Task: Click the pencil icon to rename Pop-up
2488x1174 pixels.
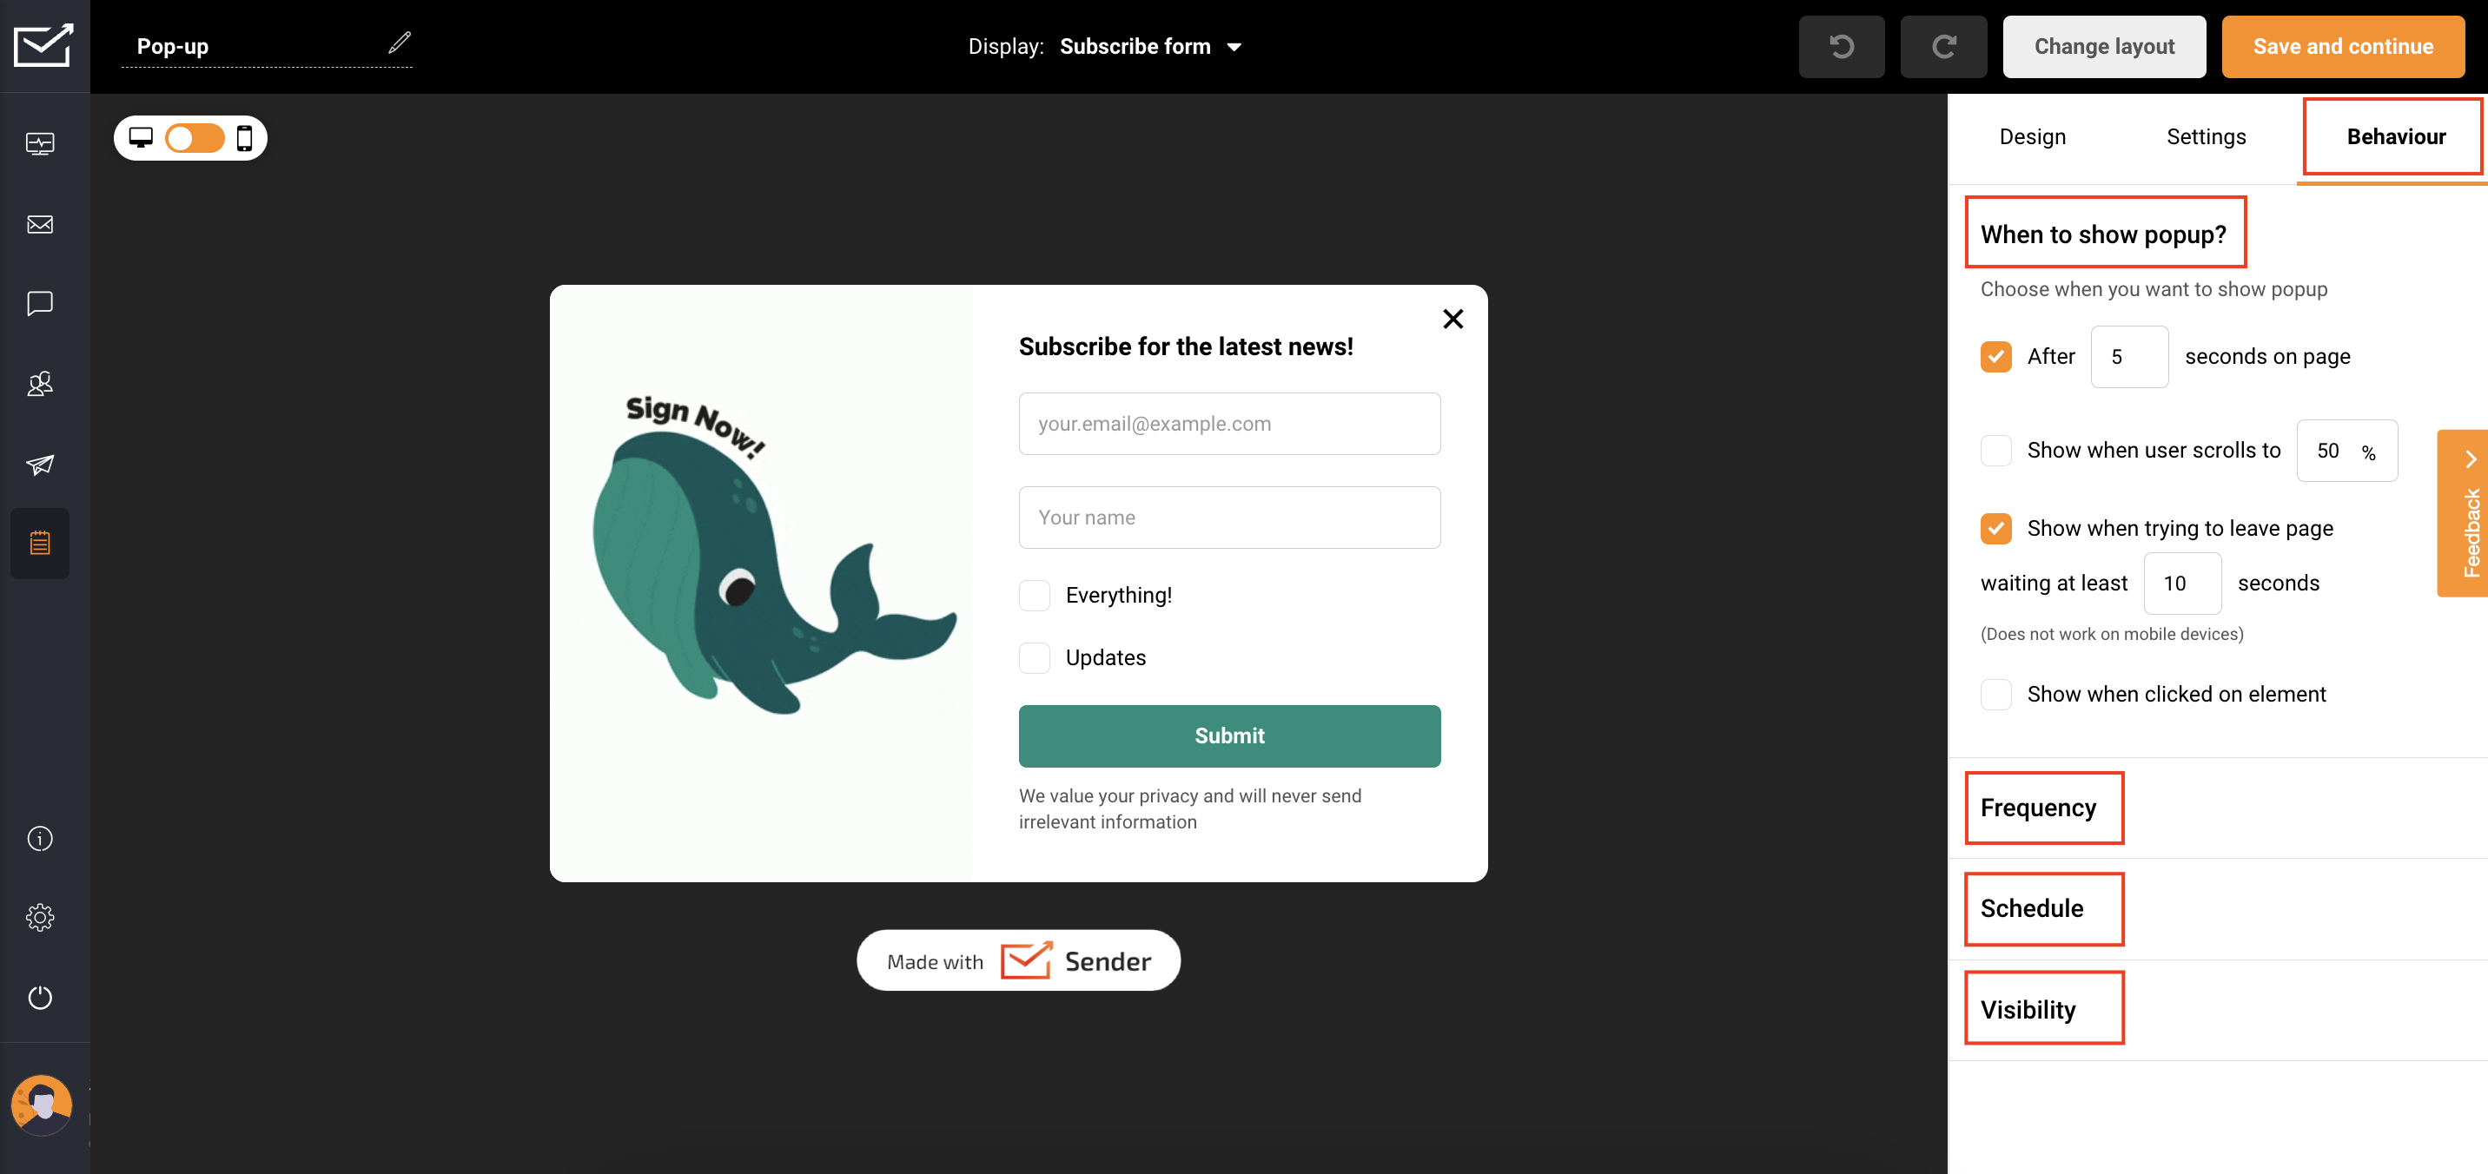Action: pos(399,43)
